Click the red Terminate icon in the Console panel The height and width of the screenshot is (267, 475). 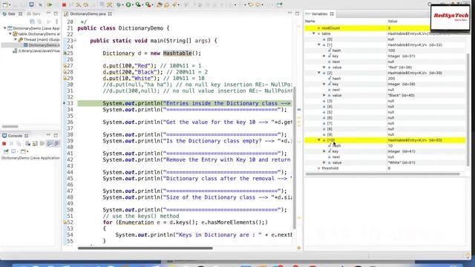coord(4,143)
